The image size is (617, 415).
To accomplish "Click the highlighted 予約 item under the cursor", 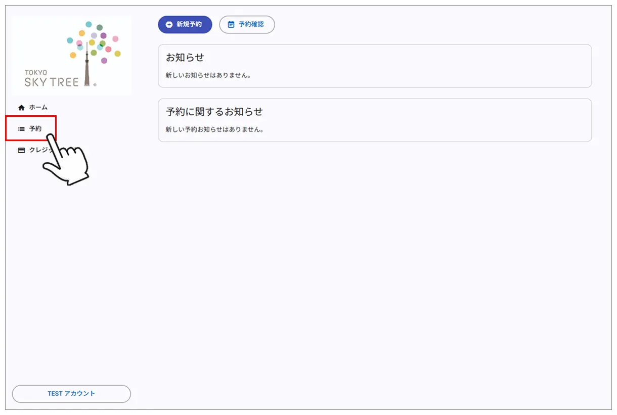I will pos(35,128).
